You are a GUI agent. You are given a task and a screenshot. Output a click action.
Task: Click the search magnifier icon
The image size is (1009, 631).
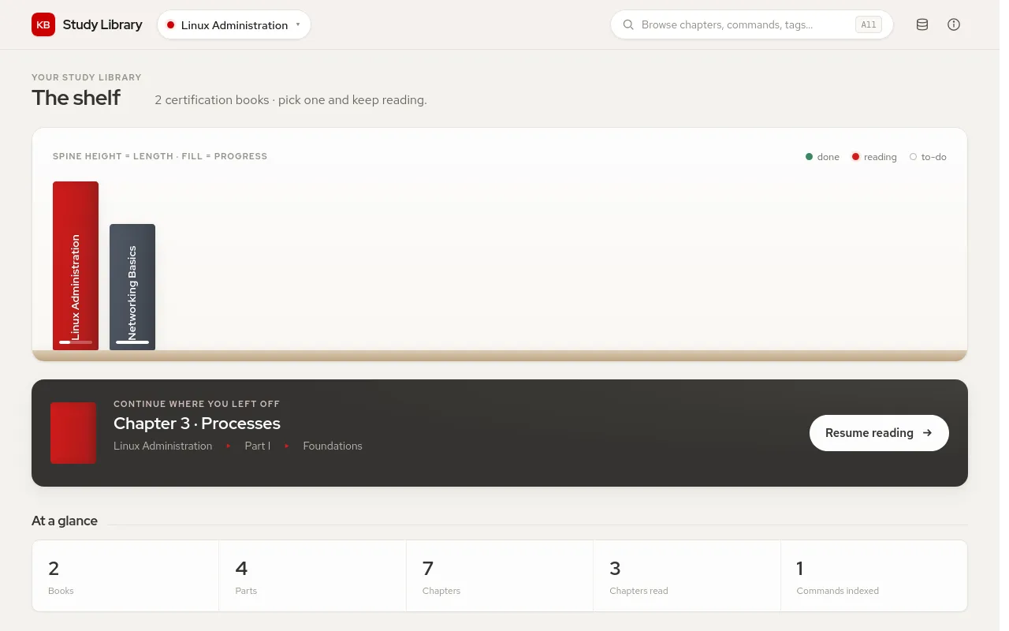click(x=628, y=24)
